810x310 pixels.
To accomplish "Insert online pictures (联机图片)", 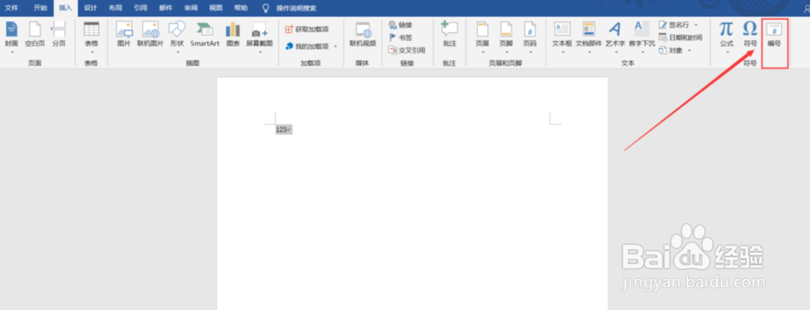I will coord(151,35).
